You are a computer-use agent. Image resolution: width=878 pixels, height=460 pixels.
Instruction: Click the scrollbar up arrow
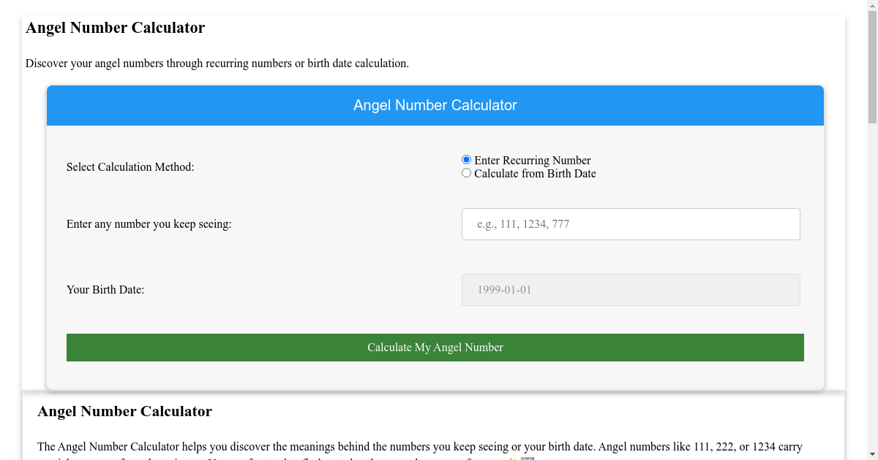coord(872,5)
